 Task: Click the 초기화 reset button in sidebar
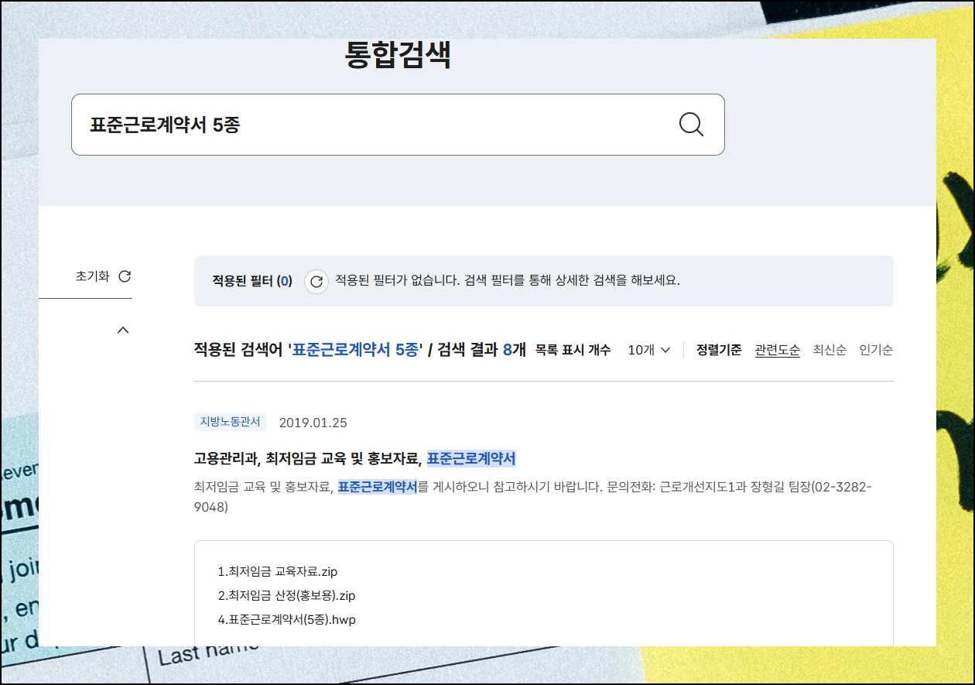coord(103,276)
